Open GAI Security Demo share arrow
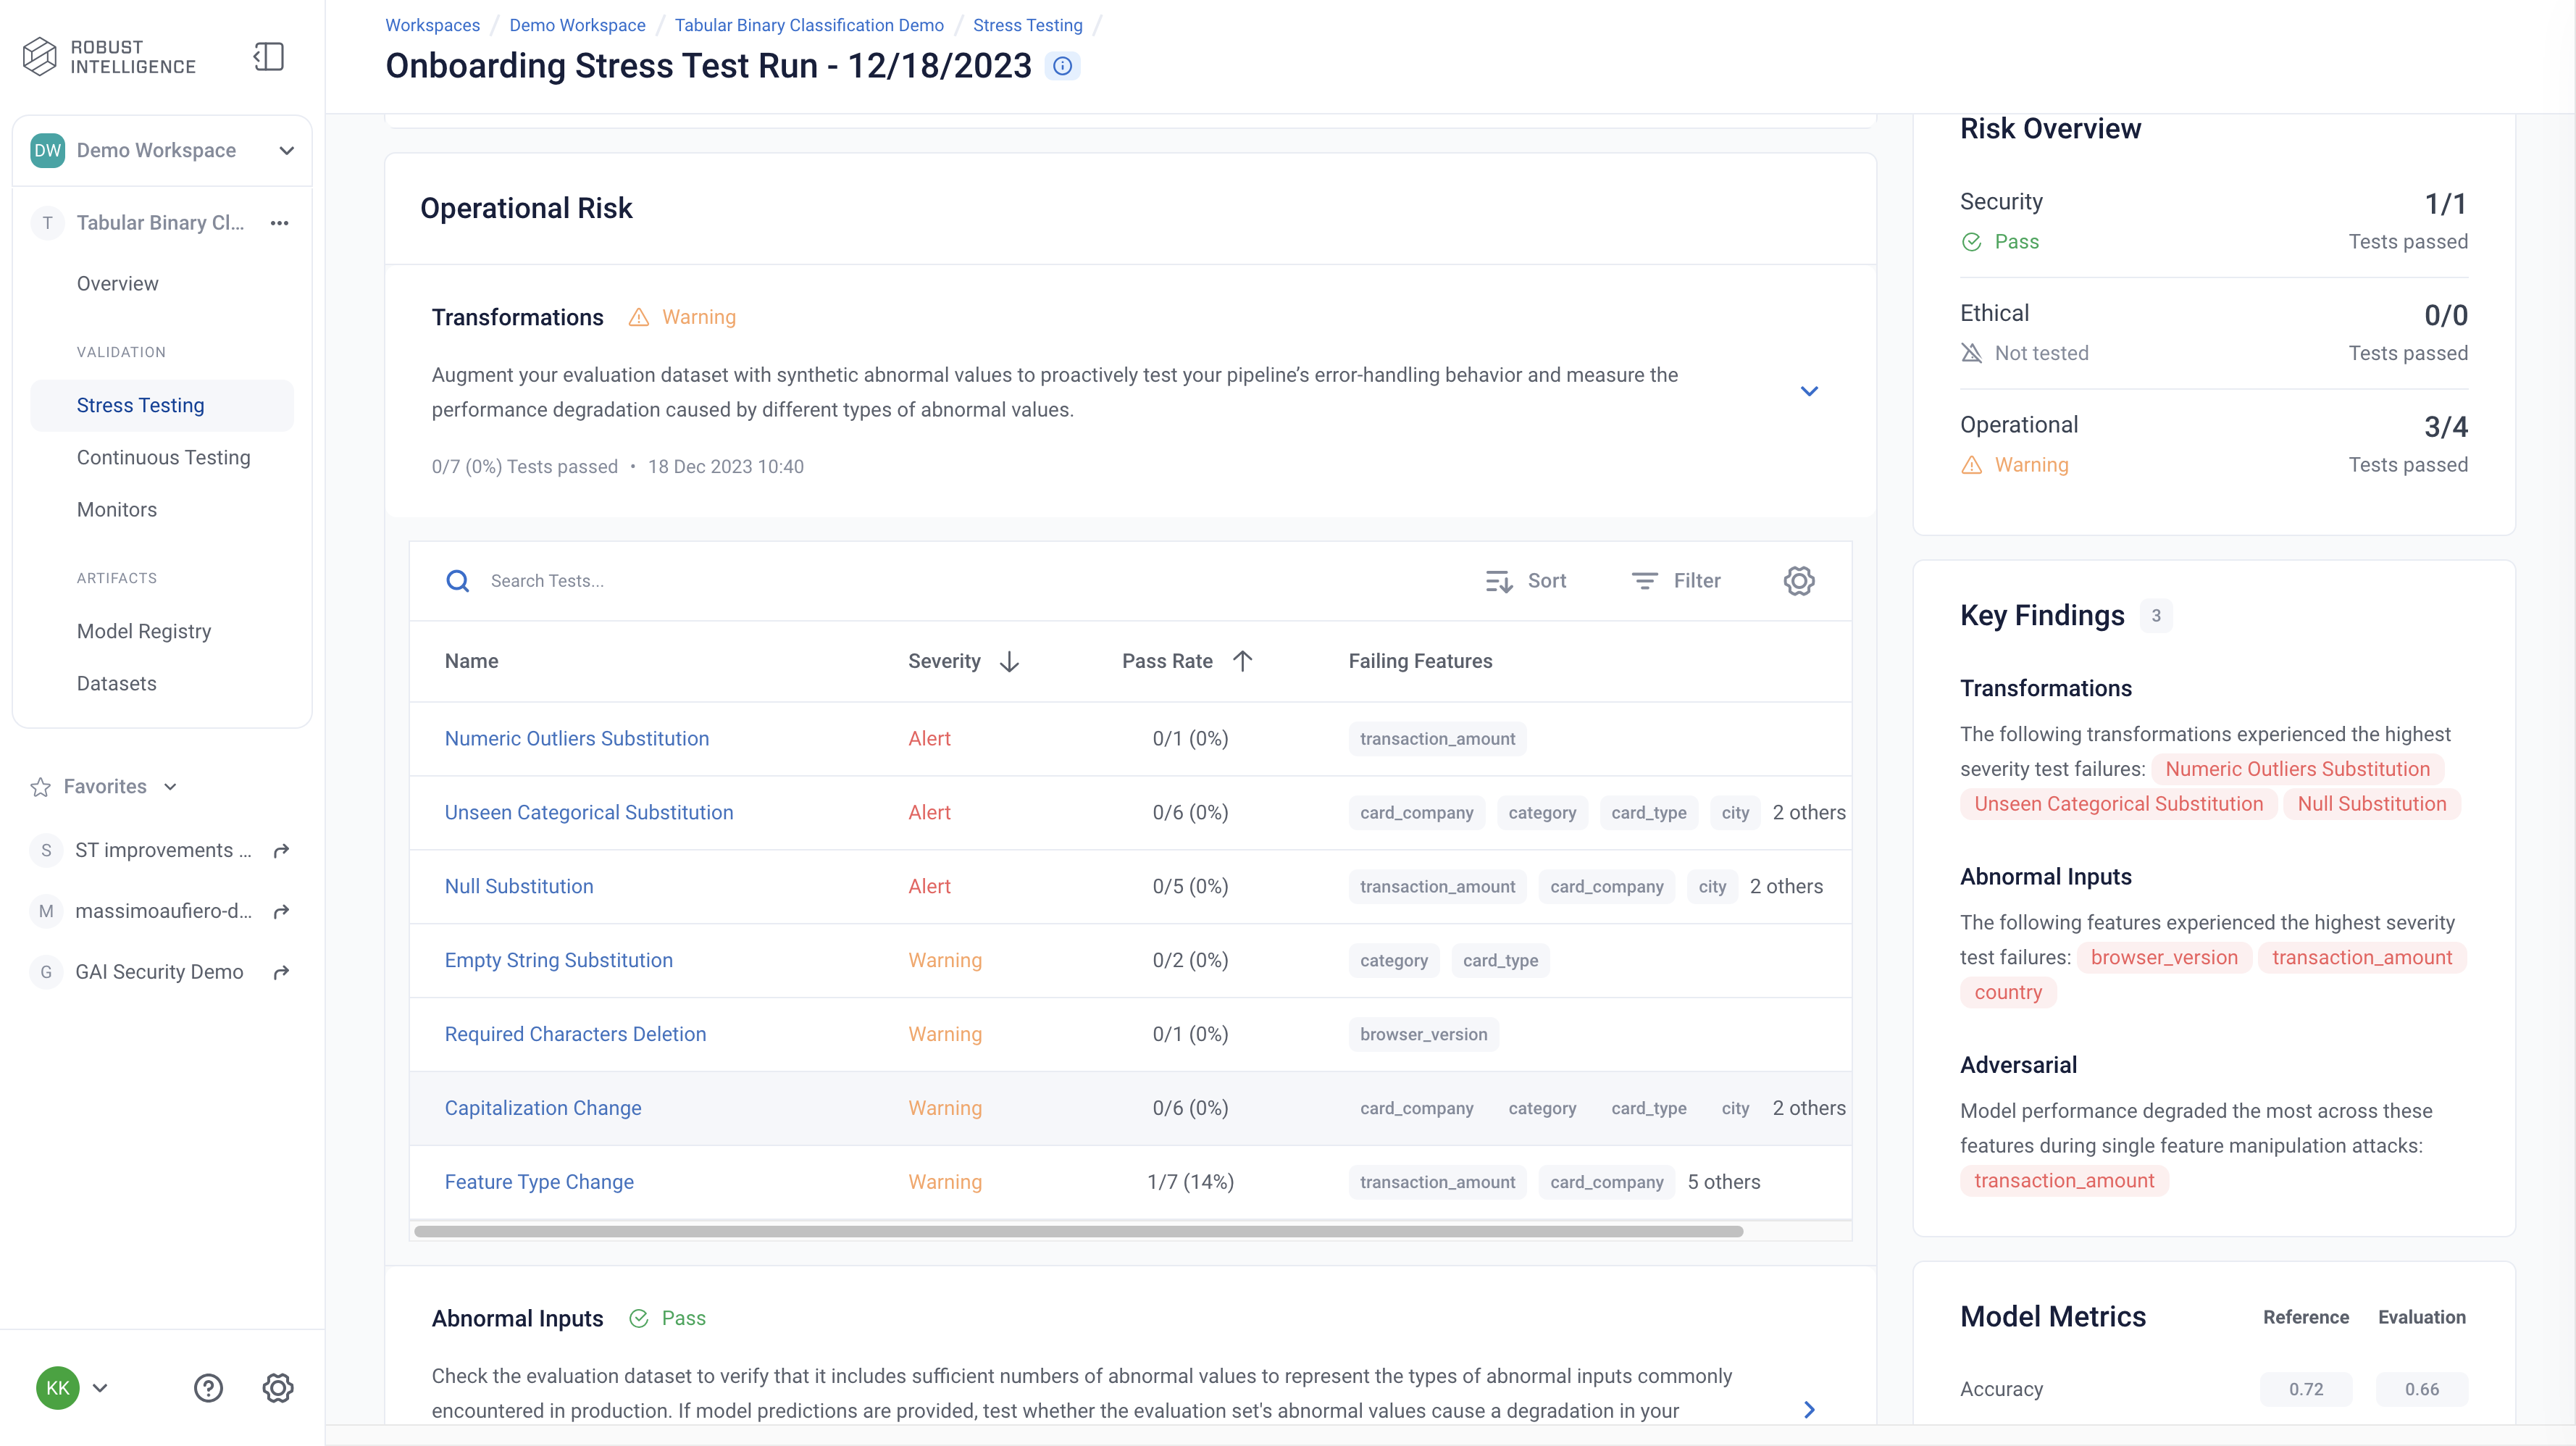 pyautogui.click(x=282, y=972)
